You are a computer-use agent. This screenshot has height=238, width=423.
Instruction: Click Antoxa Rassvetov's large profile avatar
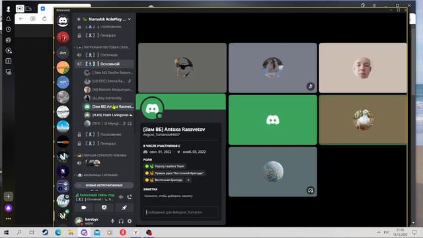pos(152,108)
